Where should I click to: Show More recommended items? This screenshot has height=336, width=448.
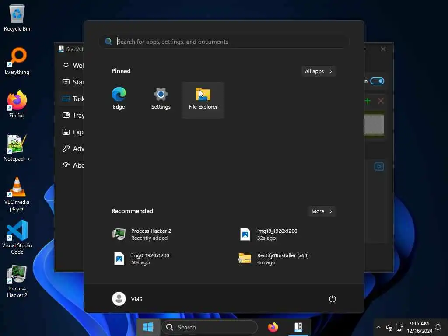[x=322, y=211]
